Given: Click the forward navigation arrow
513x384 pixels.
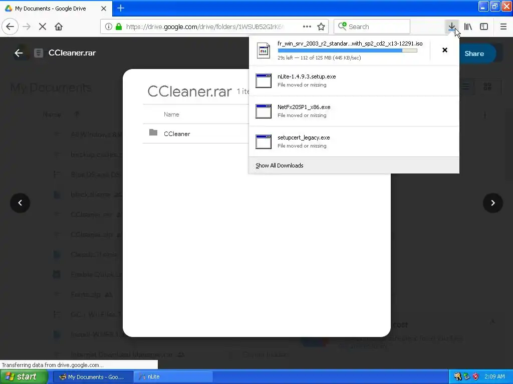Looking at the screenshot, I should point(27,26).
